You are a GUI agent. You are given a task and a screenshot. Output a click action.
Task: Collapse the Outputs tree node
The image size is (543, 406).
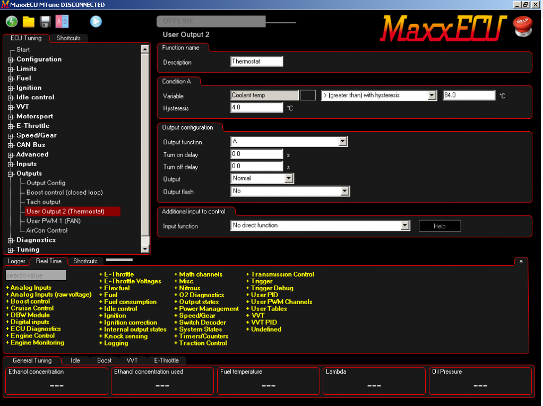11,174
